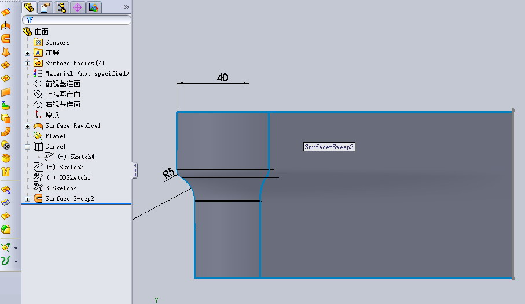Switch to the PropertyManager tab
The height and width of the screenshot is (304, 525).
tap(45, 8)
